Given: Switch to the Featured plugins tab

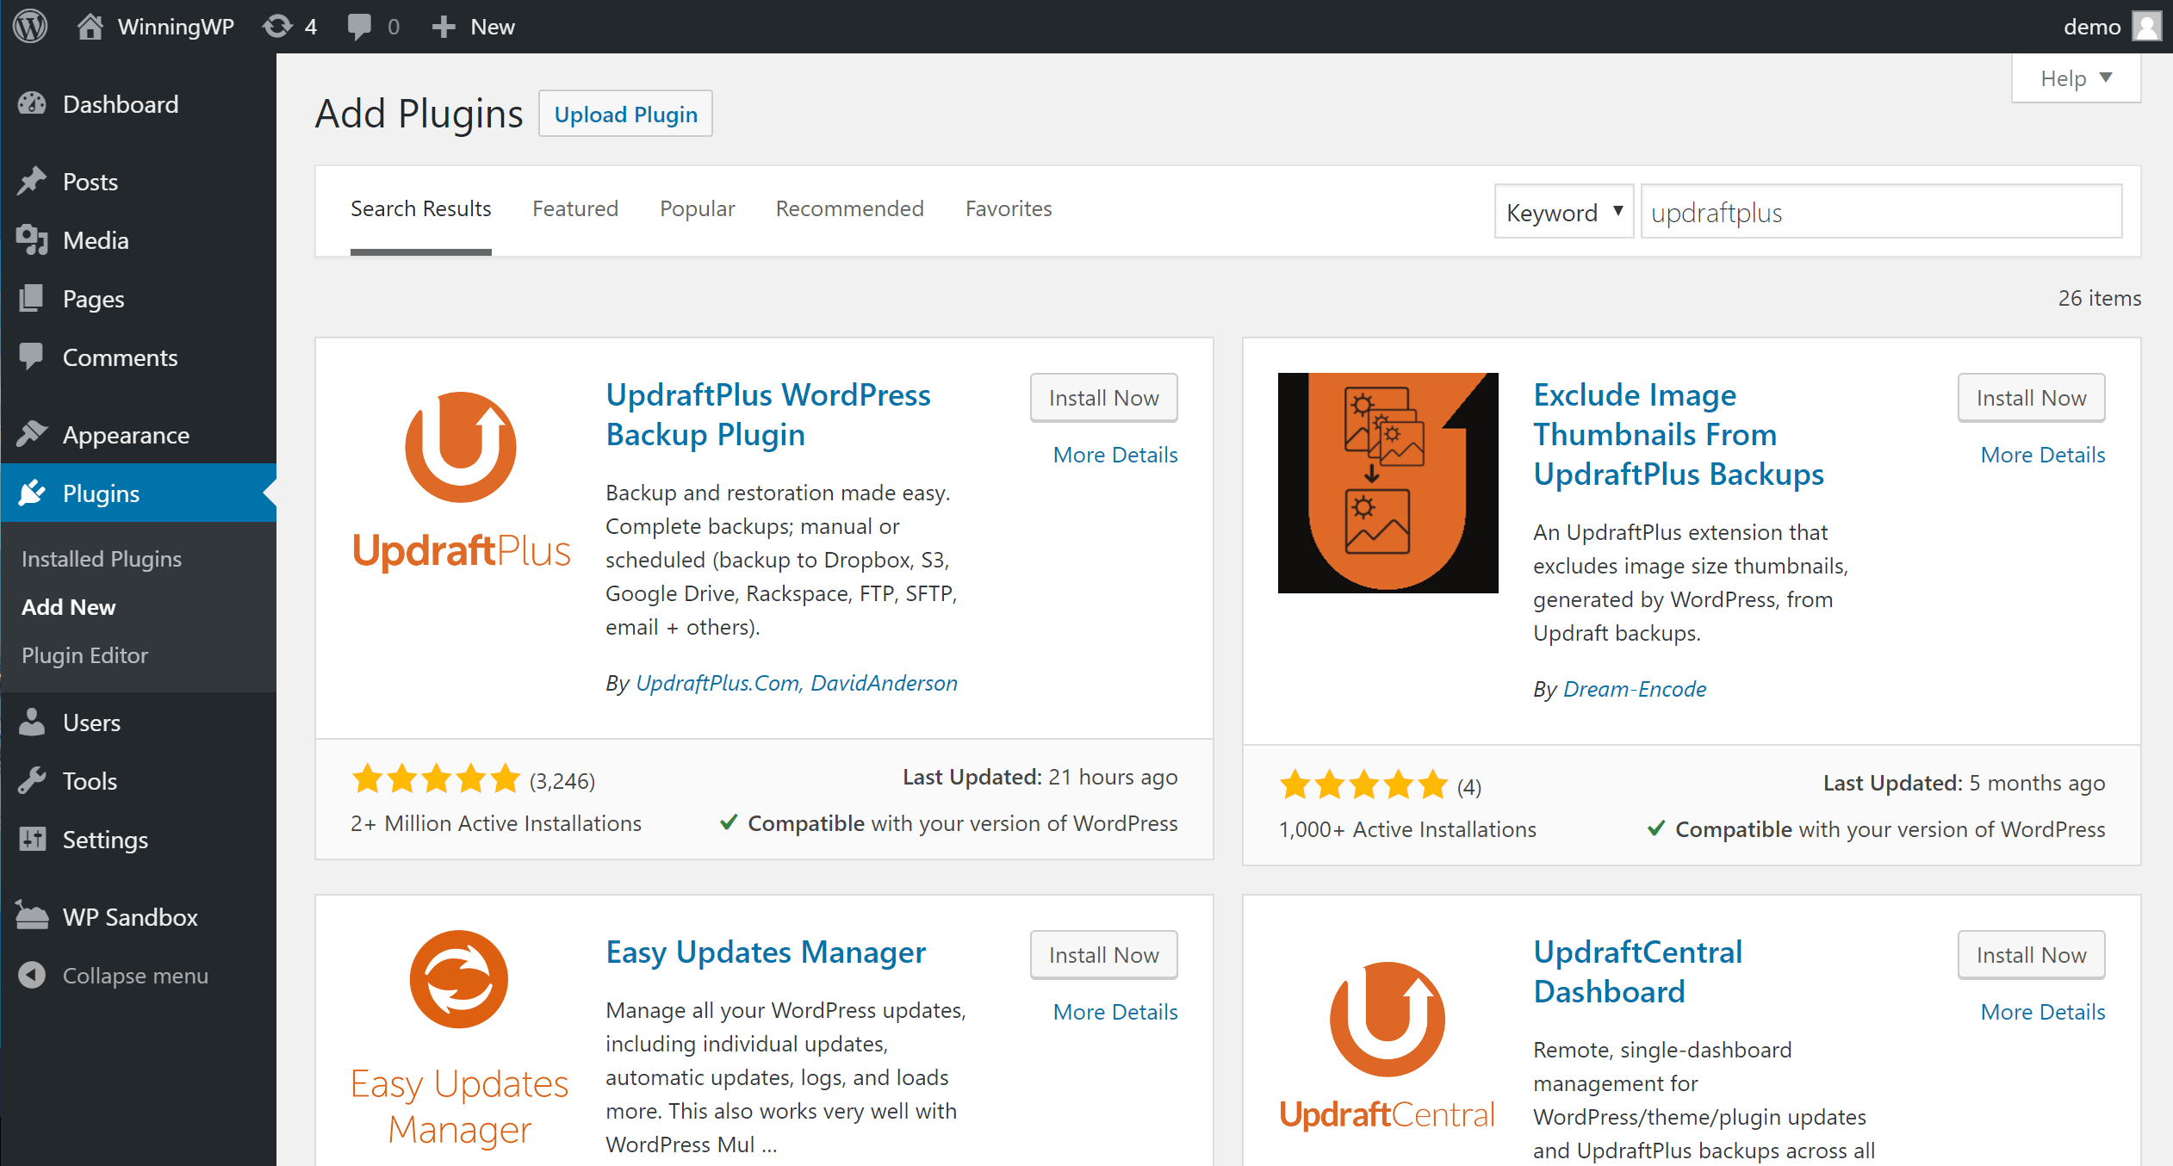Looking at the screenshot, I should (x=574, y=208).
